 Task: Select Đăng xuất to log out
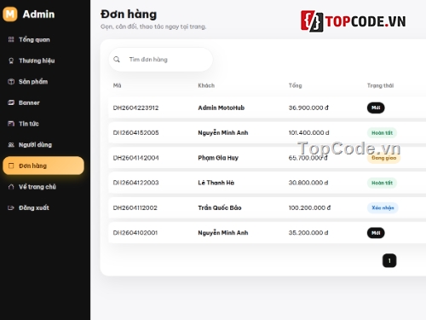click(x=43, y=208)
